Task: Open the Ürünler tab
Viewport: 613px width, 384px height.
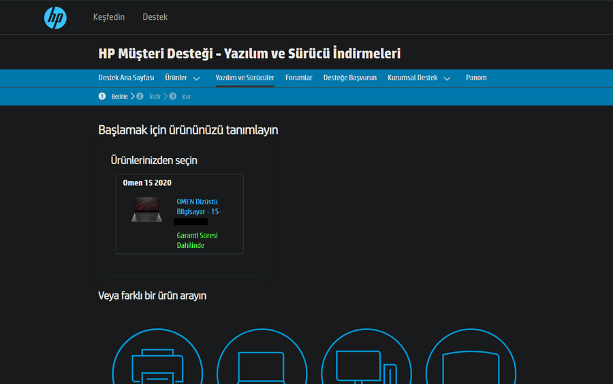Action: [x=176, y=78]
